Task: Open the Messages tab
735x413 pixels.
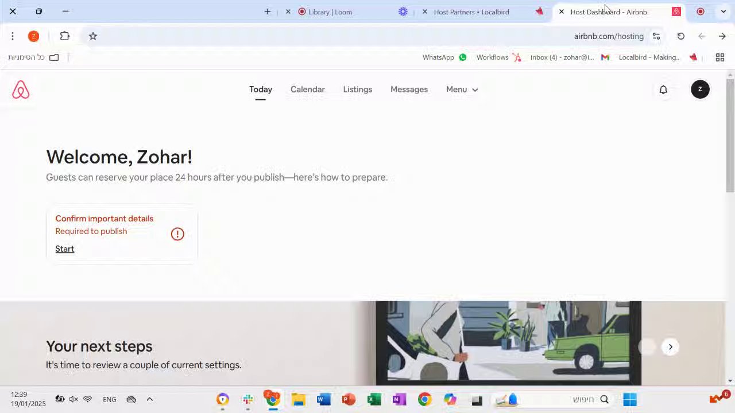Action: 409,89
